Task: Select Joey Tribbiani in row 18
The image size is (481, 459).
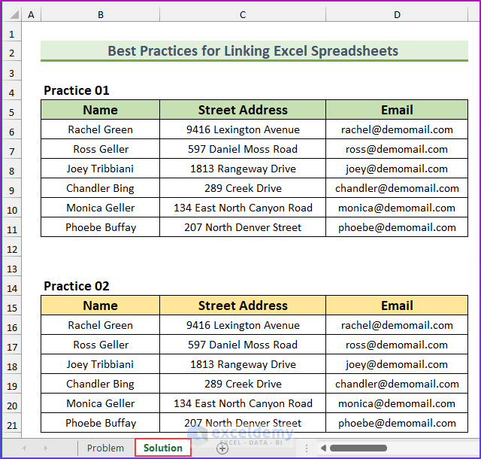Action: 100,364
